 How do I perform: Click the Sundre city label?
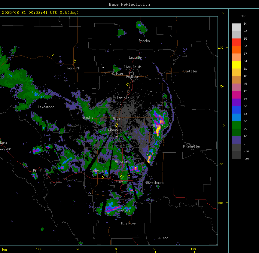point(88,117)
